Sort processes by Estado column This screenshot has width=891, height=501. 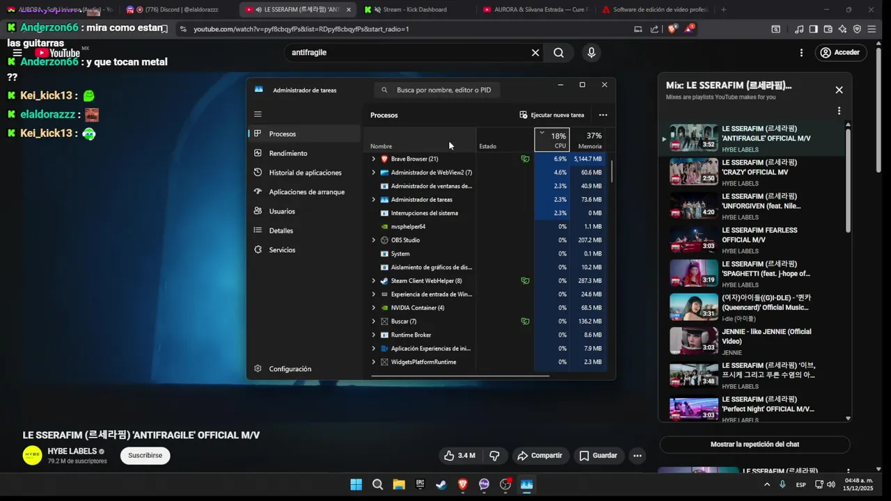[x=505, y=139]
